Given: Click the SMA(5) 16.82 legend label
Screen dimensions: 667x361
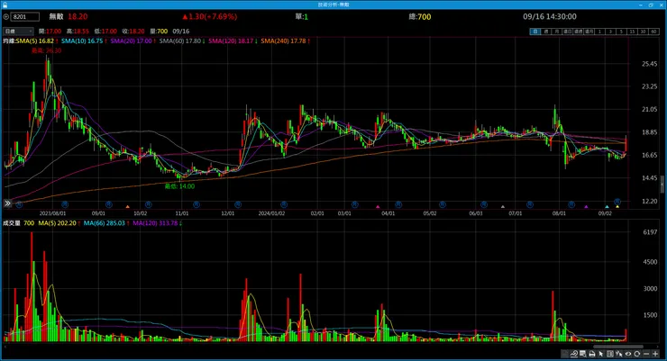Looking at the screenshot, I should pyautogui.click(x=35, y=41).
